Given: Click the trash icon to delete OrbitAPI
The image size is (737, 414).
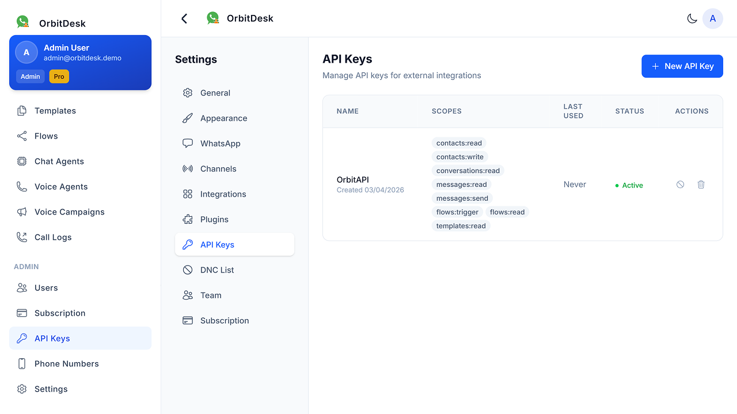Looking at the screenshot, I should click(701, 185).
